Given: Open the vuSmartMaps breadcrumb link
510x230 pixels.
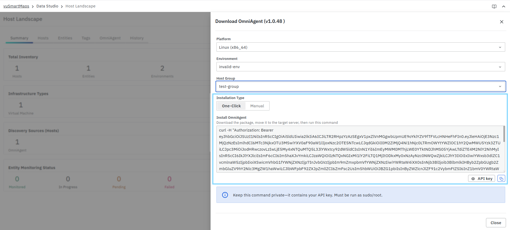Looking at the screenshot, I should [16, 6].
